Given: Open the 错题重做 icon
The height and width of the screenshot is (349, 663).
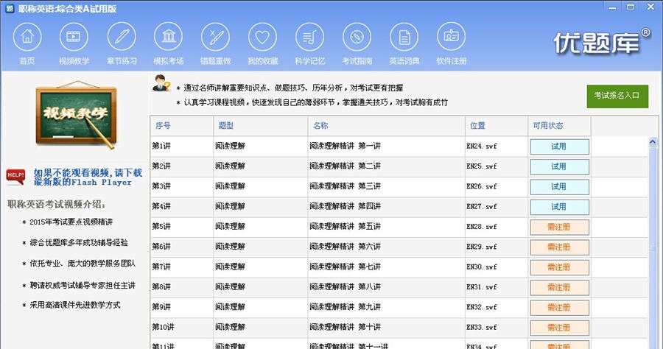Looking at the screenshot, I should [216, 37].
